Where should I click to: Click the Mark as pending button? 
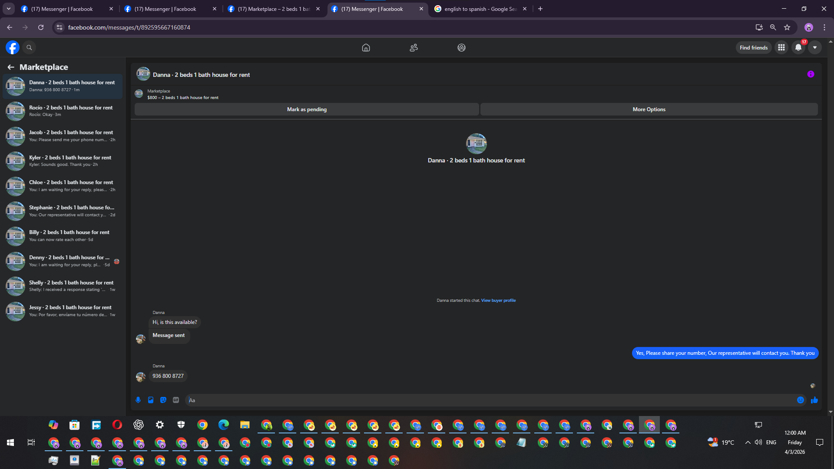click(307, 109)
